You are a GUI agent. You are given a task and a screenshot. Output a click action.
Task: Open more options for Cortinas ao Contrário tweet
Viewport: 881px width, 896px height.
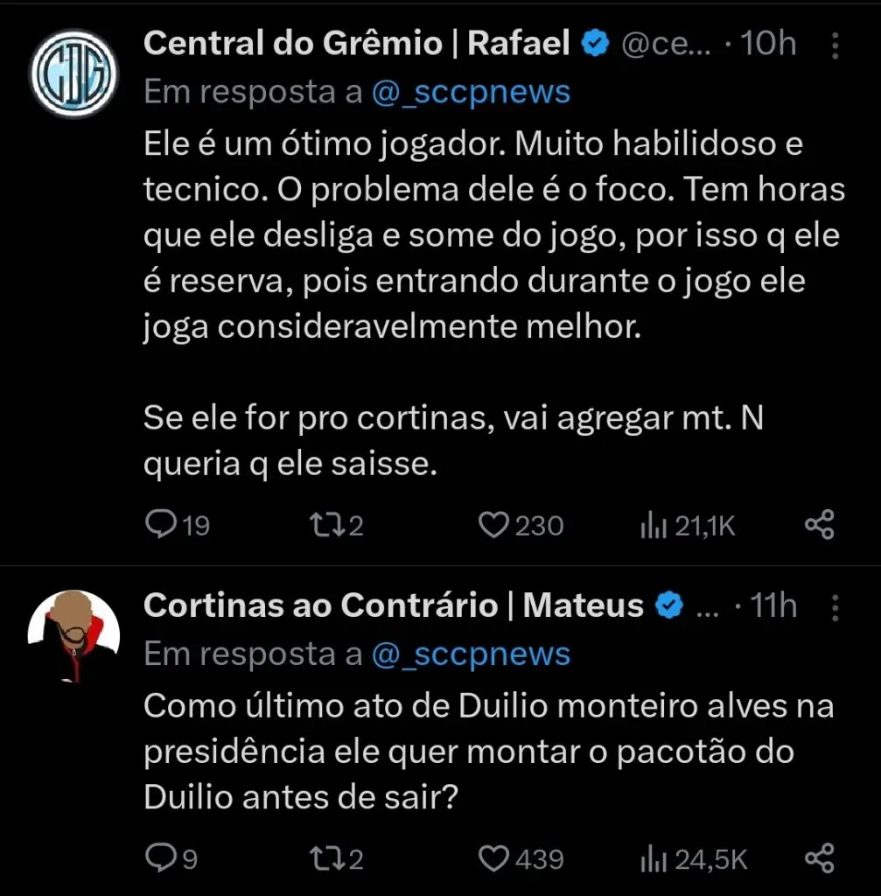tap(835, 605)
